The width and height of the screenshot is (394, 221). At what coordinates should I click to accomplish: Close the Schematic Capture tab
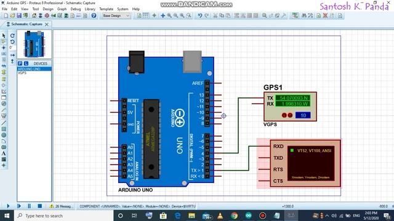click(x=47, y=25)
